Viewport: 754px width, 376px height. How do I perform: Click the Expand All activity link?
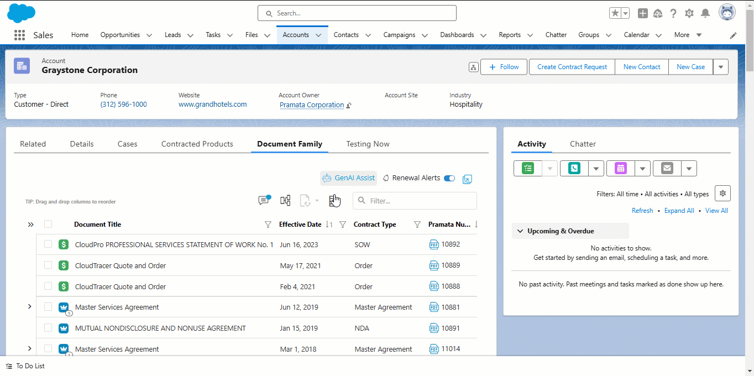click(x=679, y=211)
